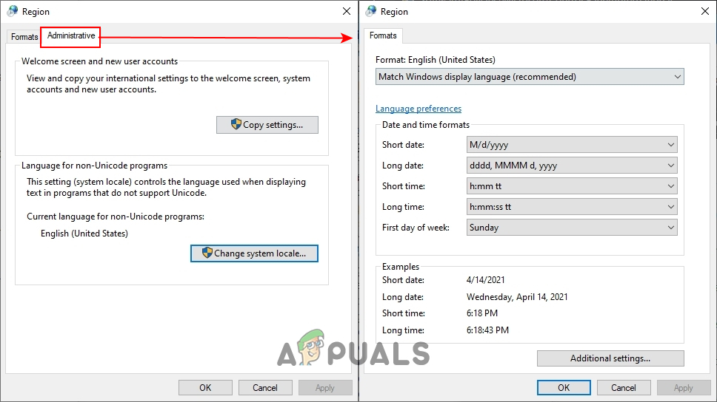Switch to the Administrative tab
The width and height of the screenshot is (717, 402).
point(71,35)
